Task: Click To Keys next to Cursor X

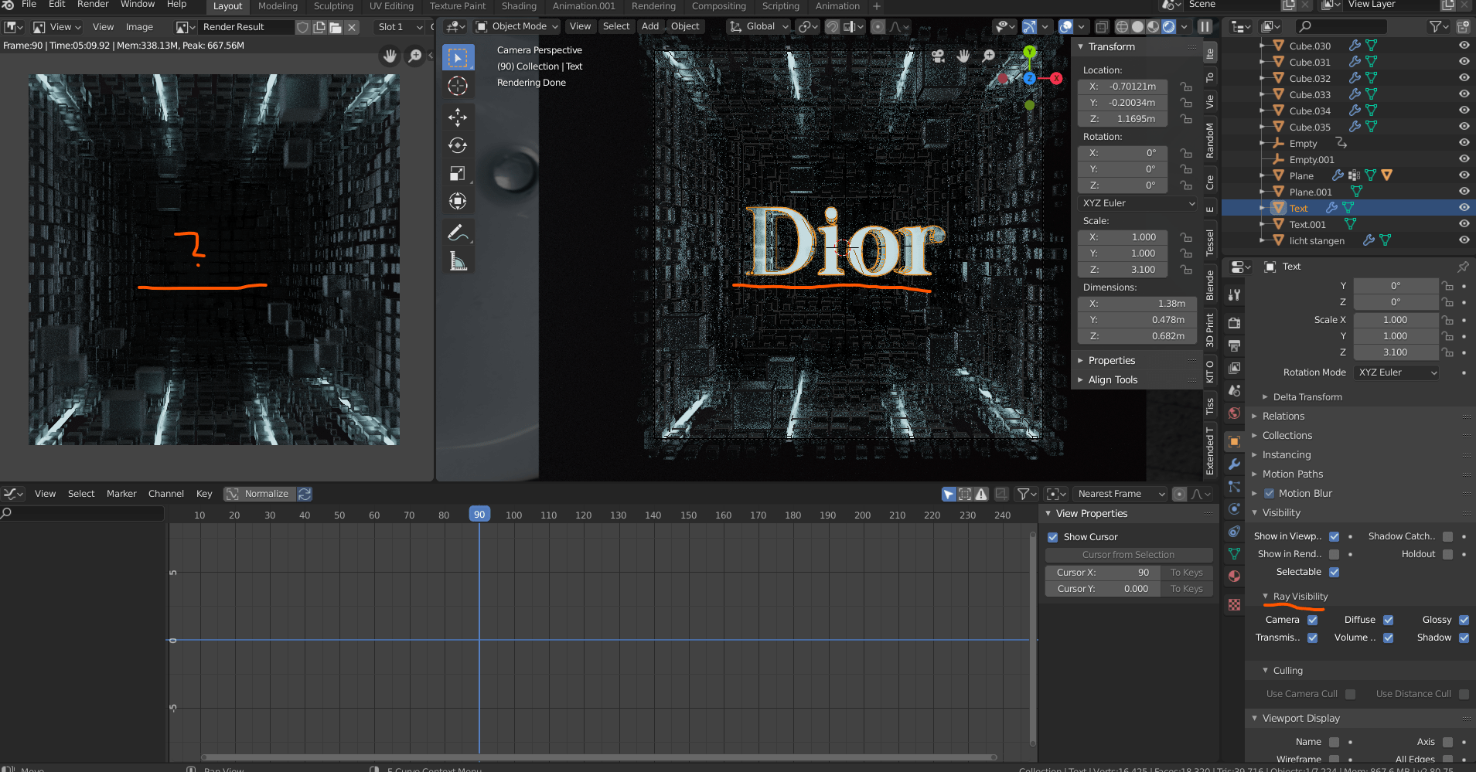Action: 1186,572
